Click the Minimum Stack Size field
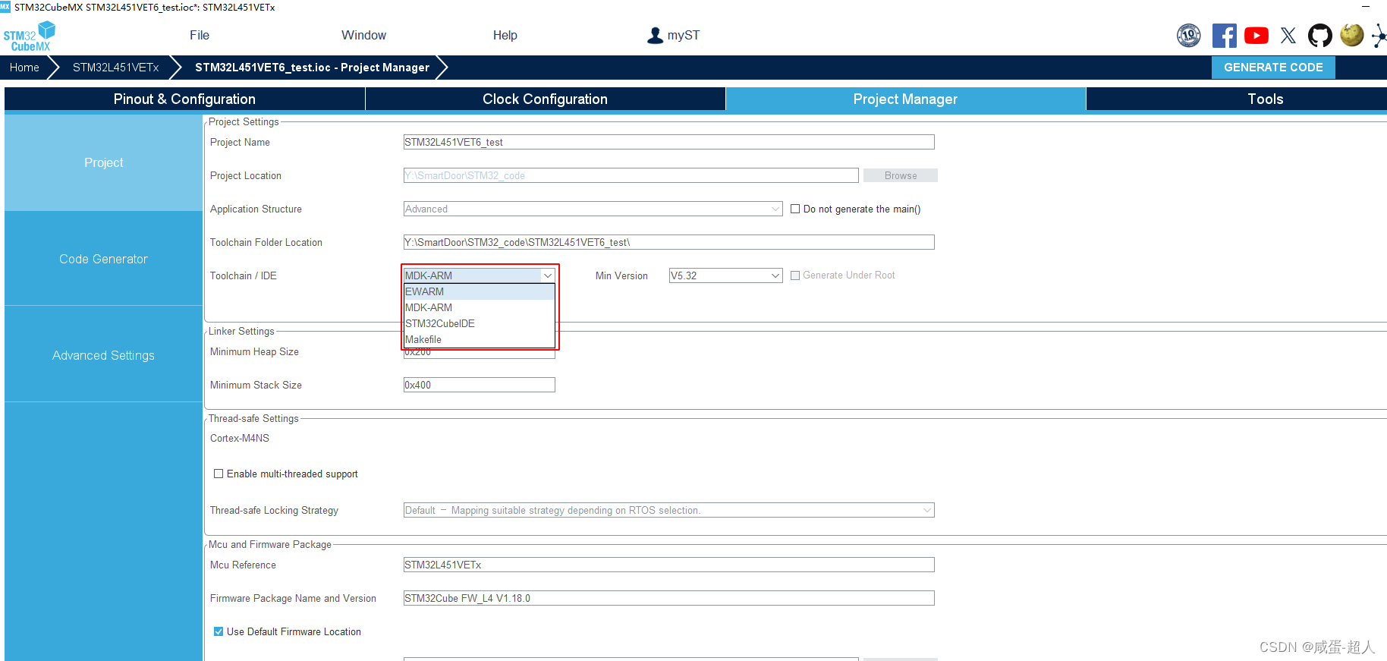This screenshot has height=661, width=1387. pos(479,385)
